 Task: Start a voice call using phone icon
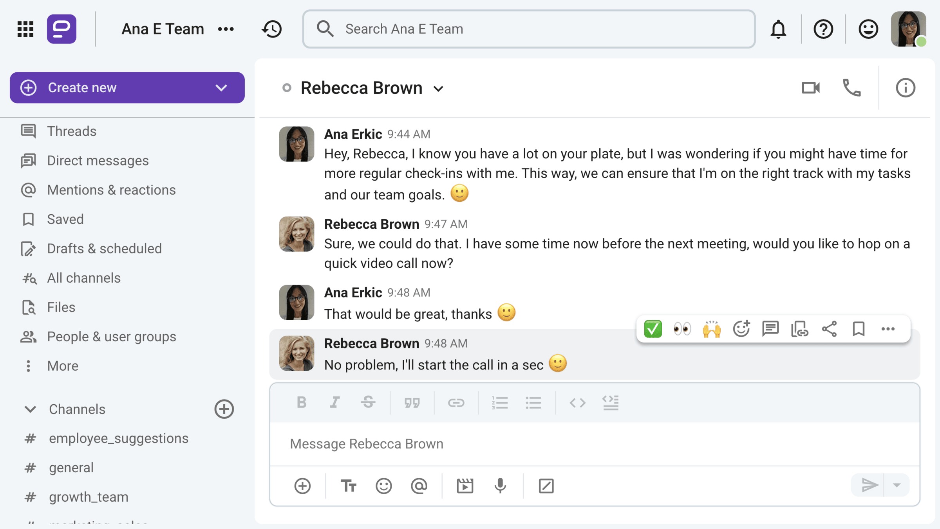coord(852,88)
